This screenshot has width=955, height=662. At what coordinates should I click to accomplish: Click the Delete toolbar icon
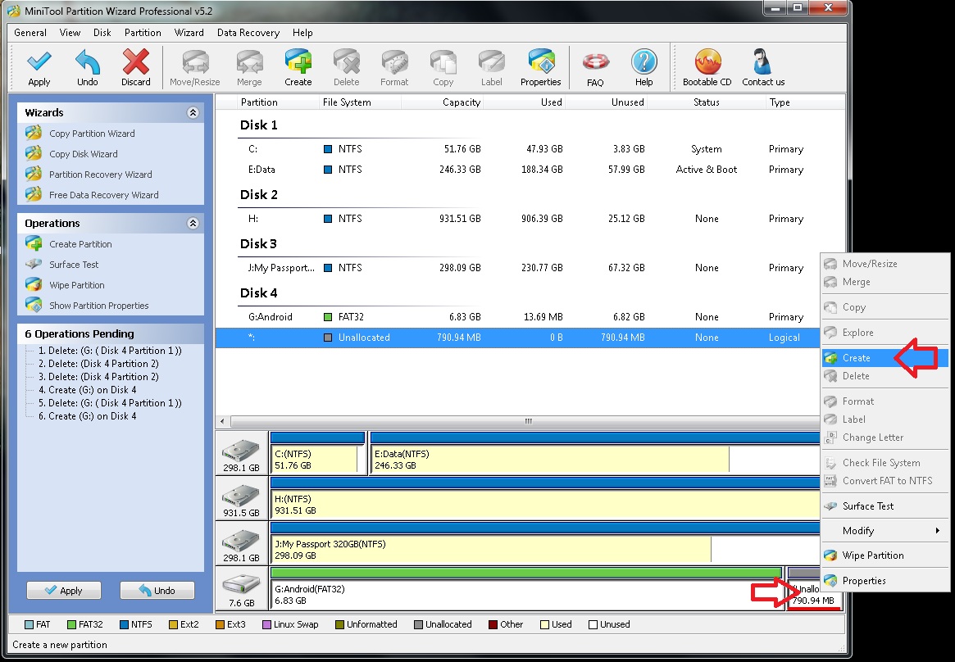click(347, 62)
